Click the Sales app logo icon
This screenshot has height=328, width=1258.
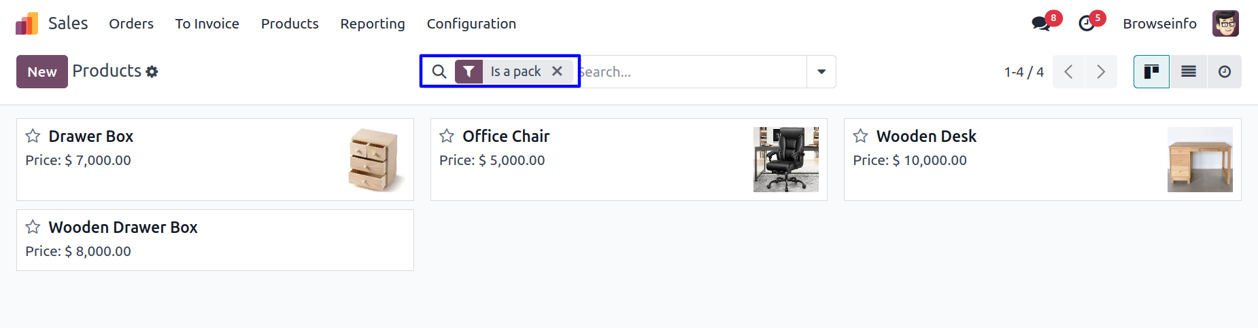pyautogui.click(x=27, y=24)
